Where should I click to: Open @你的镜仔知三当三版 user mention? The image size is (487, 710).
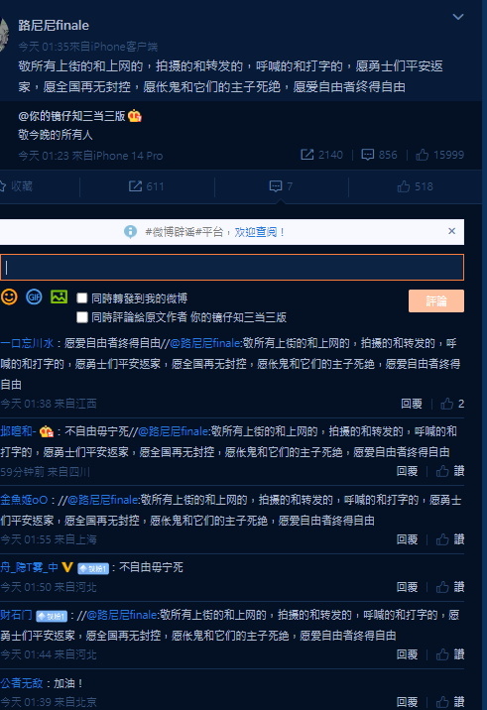71,116
